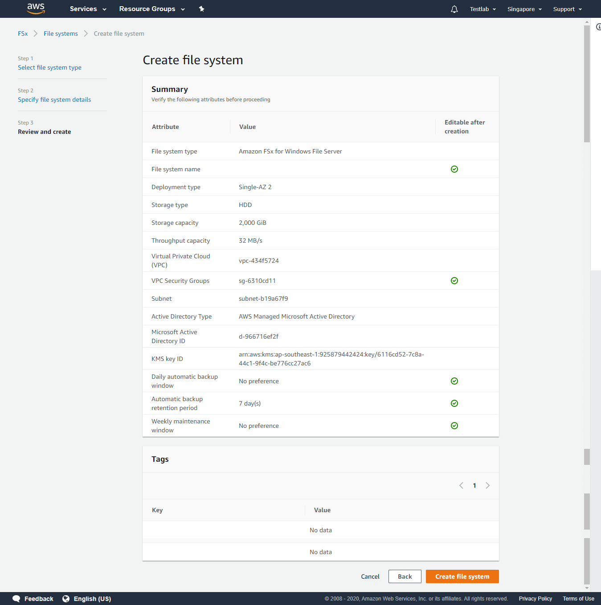The width and height of the screenshot is (601, 605).
Task: Open the Support dropdown menu
Action: [568, 9]
